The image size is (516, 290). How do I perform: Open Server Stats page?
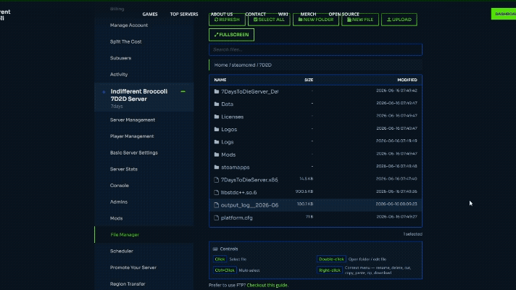point(124,169)
